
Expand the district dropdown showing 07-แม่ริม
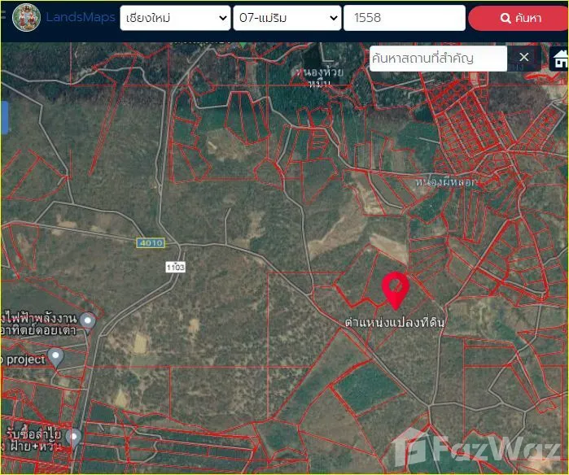pos(287,18)
